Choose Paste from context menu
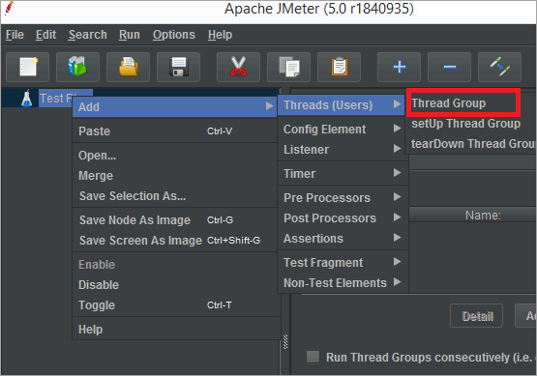 [x=174, y=131]
